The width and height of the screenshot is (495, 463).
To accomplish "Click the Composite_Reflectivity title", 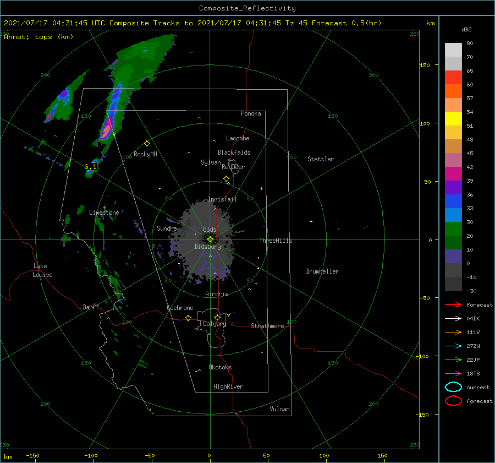I will (x=248, y=8).
